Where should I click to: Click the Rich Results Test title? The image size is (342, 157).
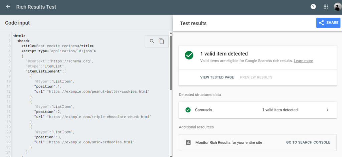click(36, 7)
